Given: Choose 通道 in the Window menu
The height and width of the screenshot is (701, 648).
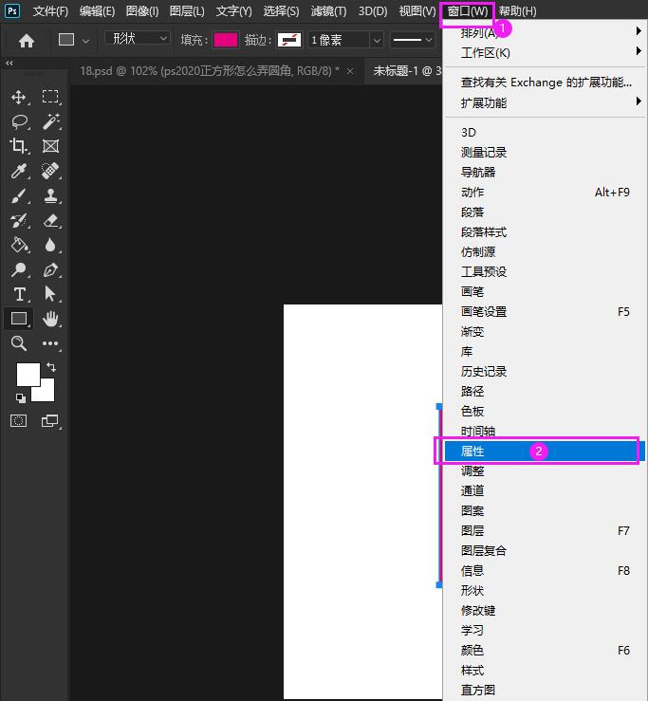Looking at the screenshot, I should (545, 490).
